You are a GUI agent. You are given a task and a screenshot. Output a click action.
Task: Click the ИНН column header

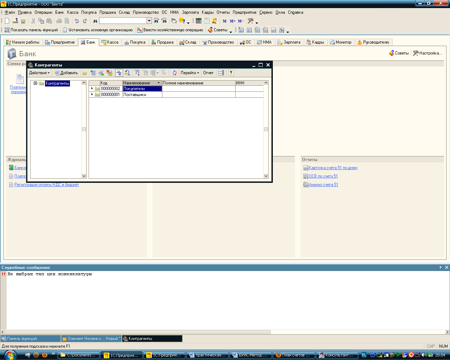tap(249, 83)
